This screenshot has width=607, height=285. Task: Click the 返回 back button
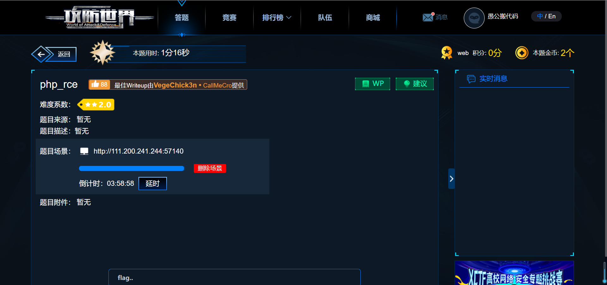54,54
